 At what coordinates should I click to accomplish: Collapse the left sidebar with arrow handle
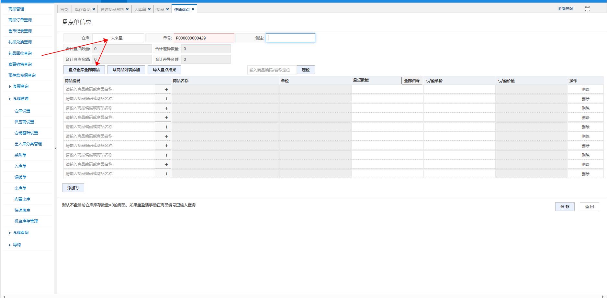pyautogui.click(x=56, y=148)
